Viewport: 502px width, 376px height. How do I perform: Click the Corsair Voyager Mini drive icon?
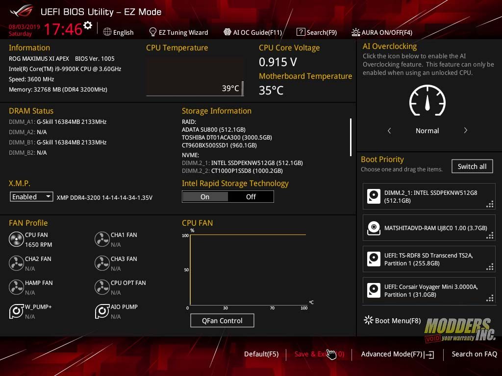click(x=374, y=290)
